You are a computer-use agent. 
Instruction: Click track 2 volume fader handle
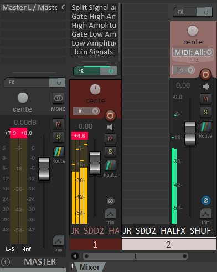coord(190,133)
